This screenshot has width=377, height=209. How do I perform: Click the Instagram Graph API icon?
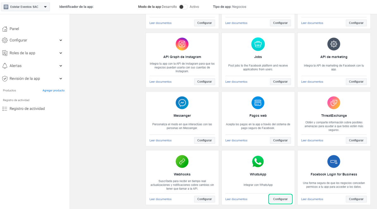(x=182, y=44)
